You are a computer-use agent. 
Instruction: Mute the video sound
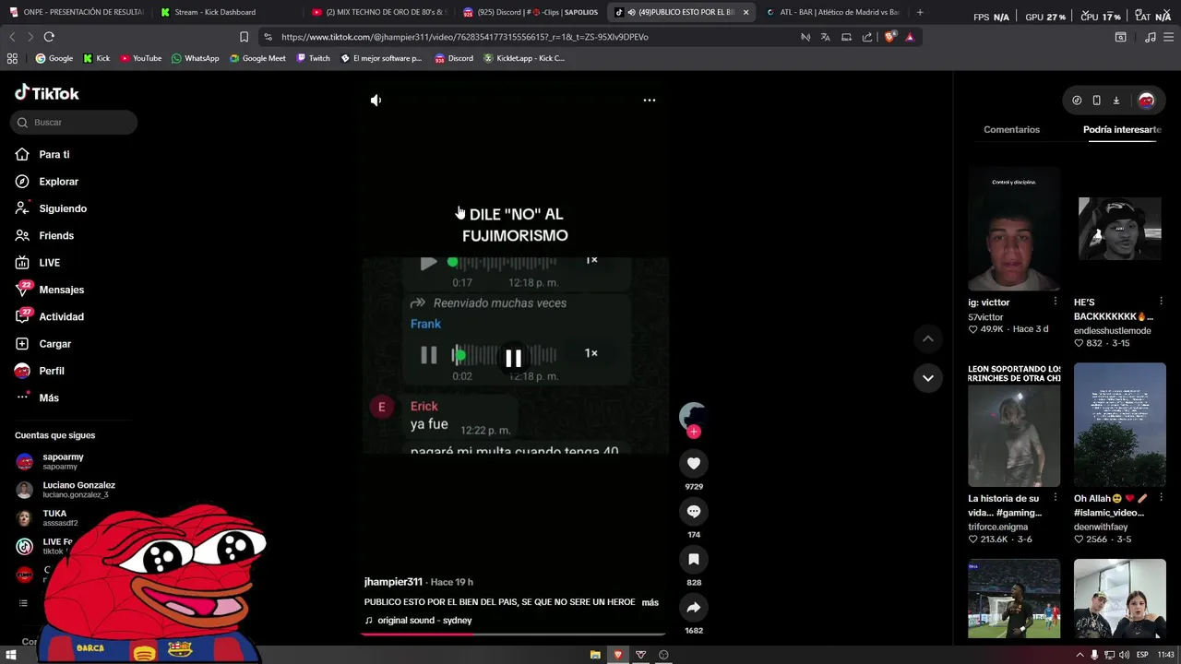pos(376,100)
